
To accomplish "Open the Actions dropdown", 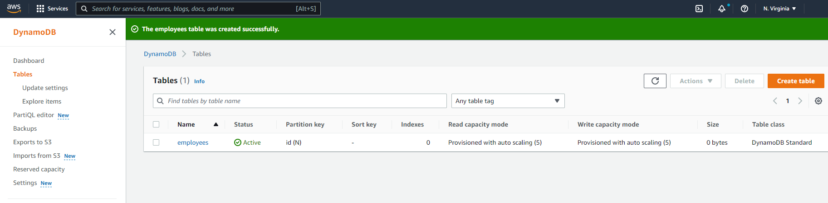I will click(x=696, y=81).
